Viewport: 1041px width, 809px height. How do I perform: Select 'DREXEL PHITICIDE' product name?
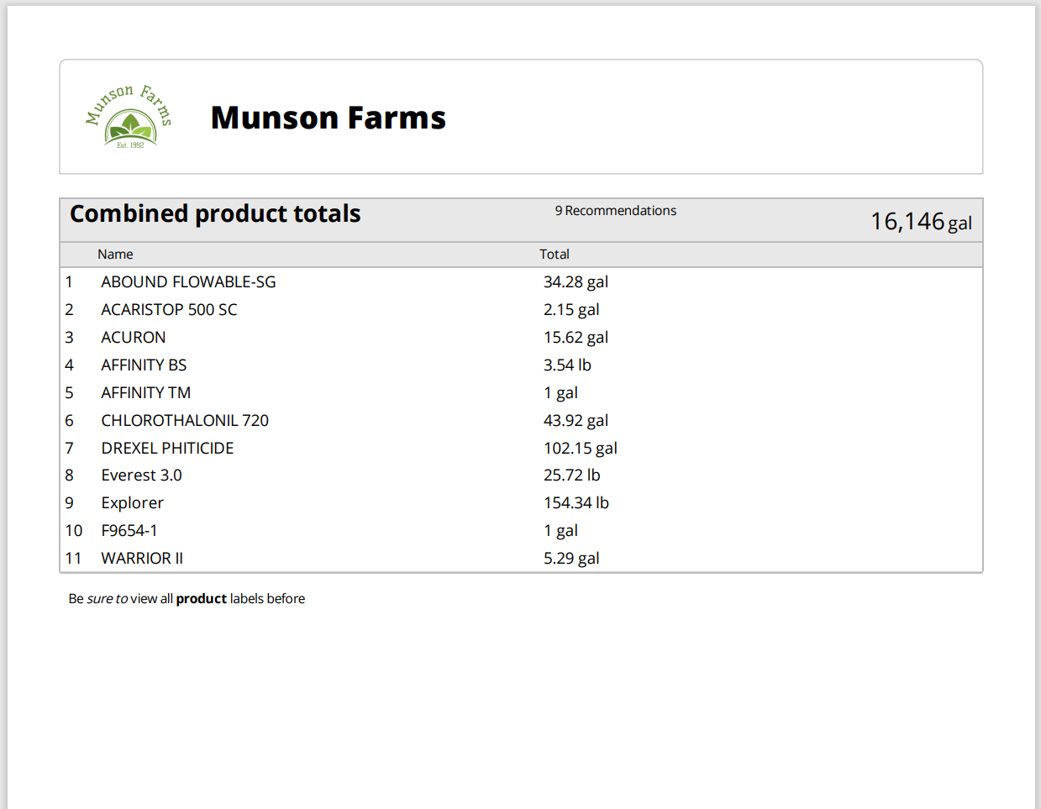(x=167, y=449)
